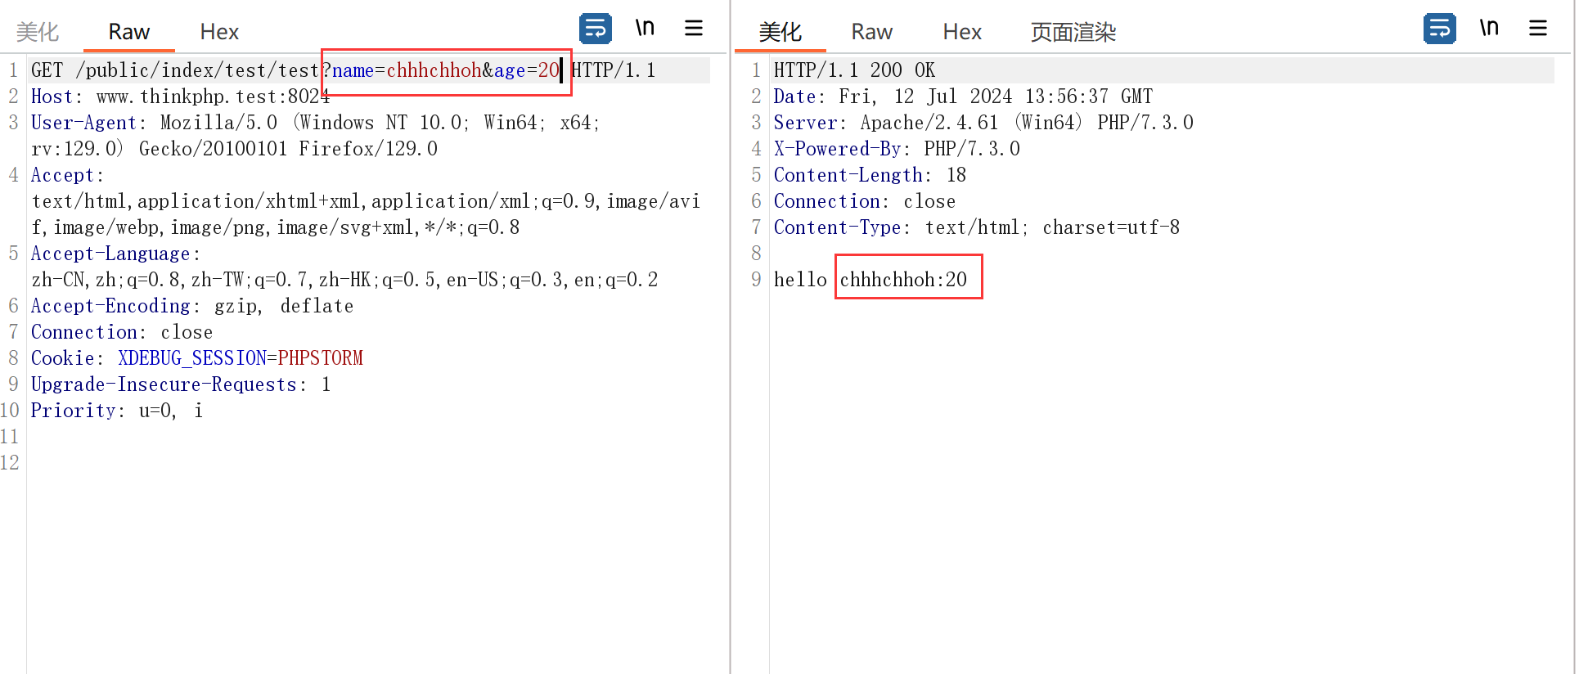
Task: Click the HTTP/1.1 200 OK status line
Action: pos(854,70)
